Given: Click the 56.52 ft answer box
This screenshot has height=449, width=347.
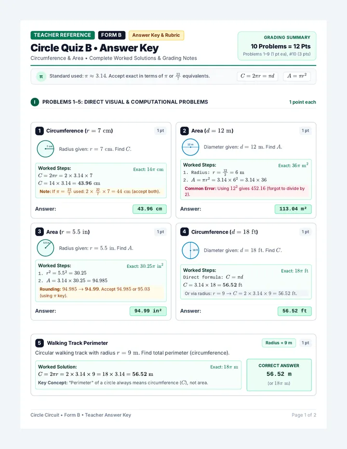Looking at the screenshot, I should 294,311.
